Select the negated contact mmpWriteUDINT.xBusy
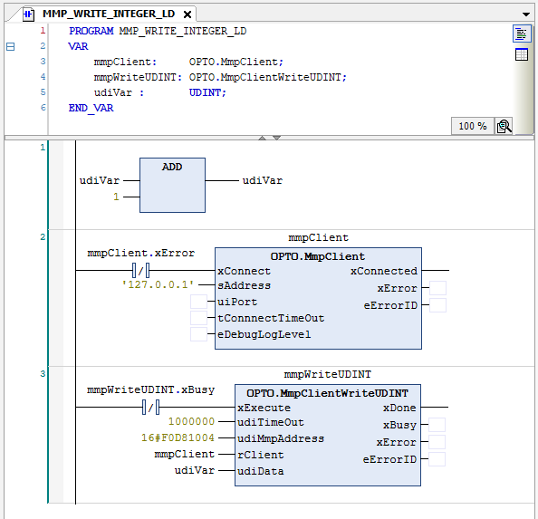538x519 pixels. tap(150, 408)
